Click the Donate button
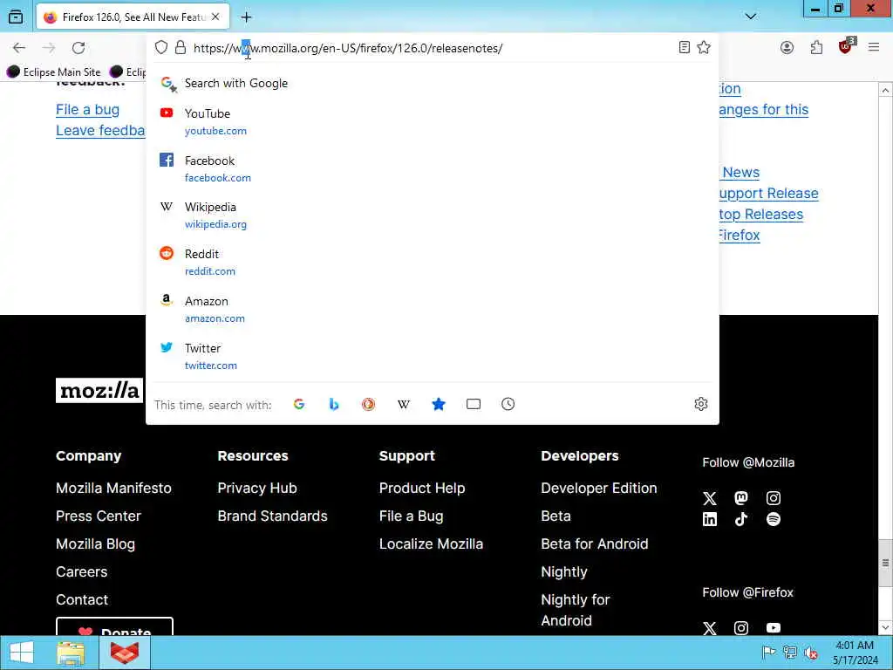The image size is (893, 670). click(x=114, y=626)
